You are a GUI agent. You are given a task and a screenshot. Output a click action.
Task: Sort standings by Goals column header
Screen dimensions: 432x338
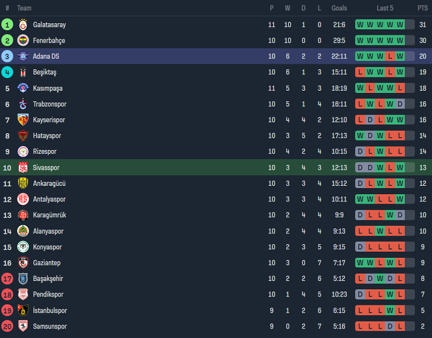tap(339, 8)
